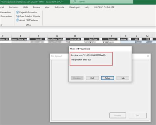
Task: Click the disabled Continue button
Action: coord(77,78)
